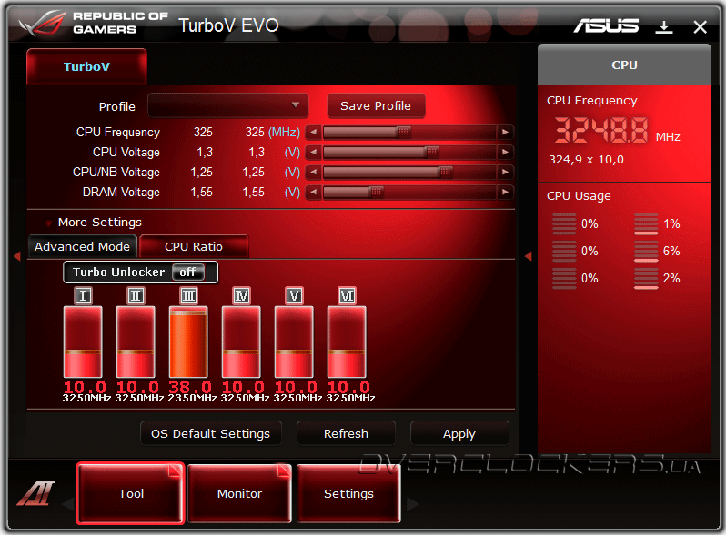Toggle Turbo Unlocker off switch

(x=187, y=272)
